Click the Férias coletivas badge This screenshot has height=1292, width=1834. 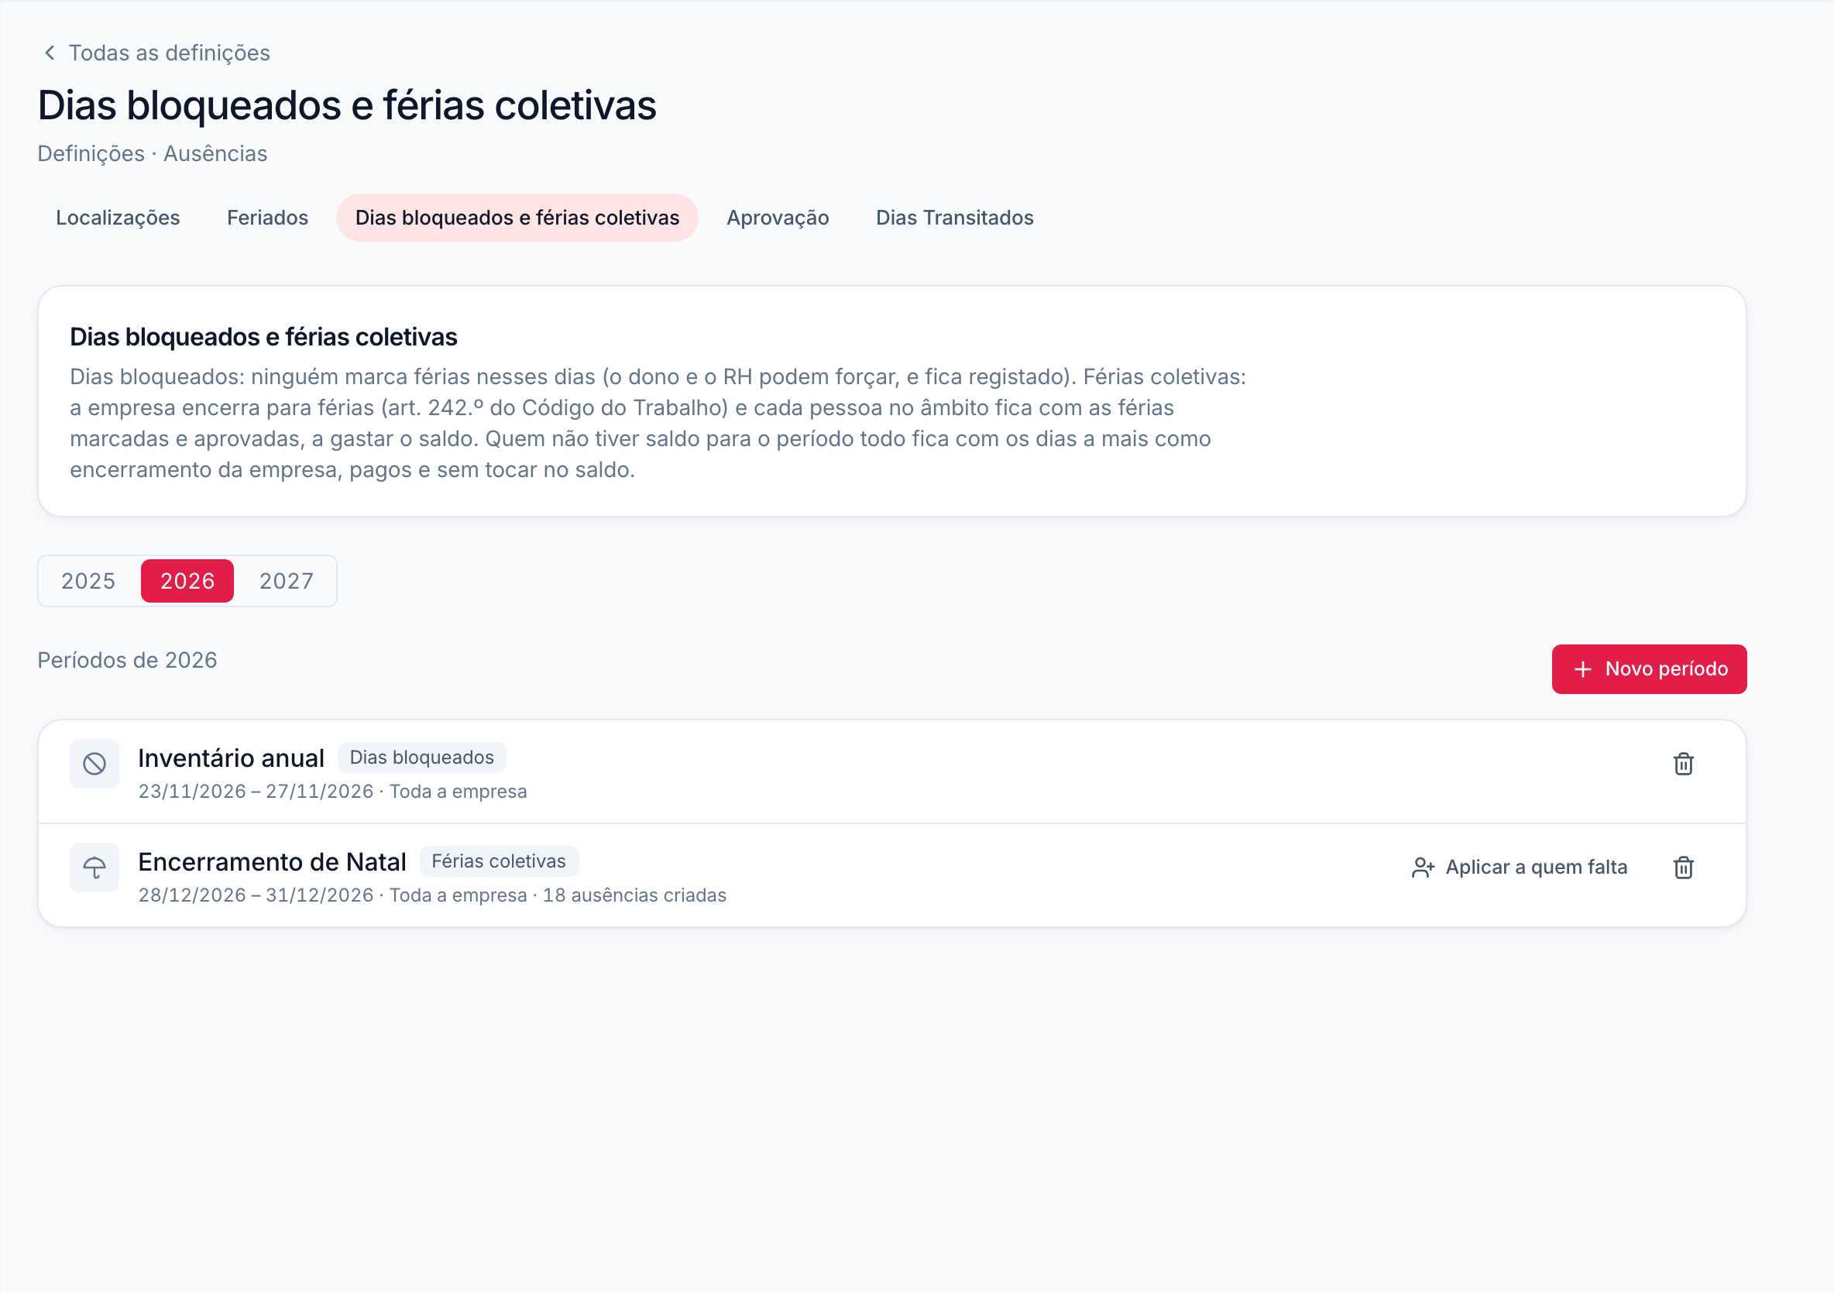click(x=499, y=861)
